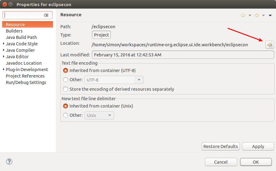The width and height of the screenshot is (276, 171).
Task: Expand the Java Code Style node
Action: pos(3,44)
